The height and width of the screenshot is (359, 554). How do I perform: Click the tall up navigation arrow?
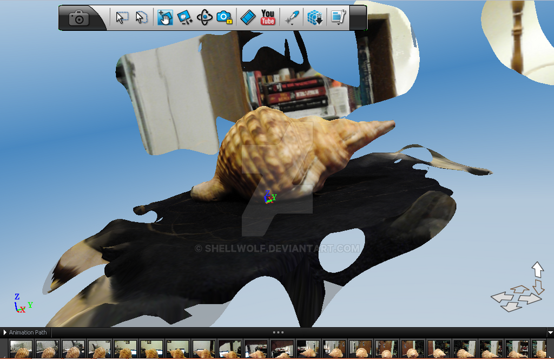pos(537,270)
